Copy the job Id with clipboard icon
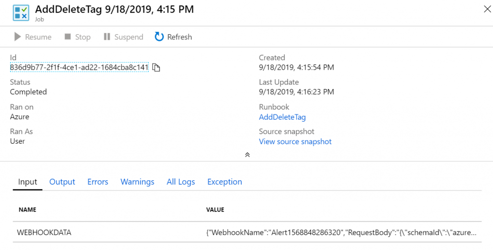 click(156, 67)
